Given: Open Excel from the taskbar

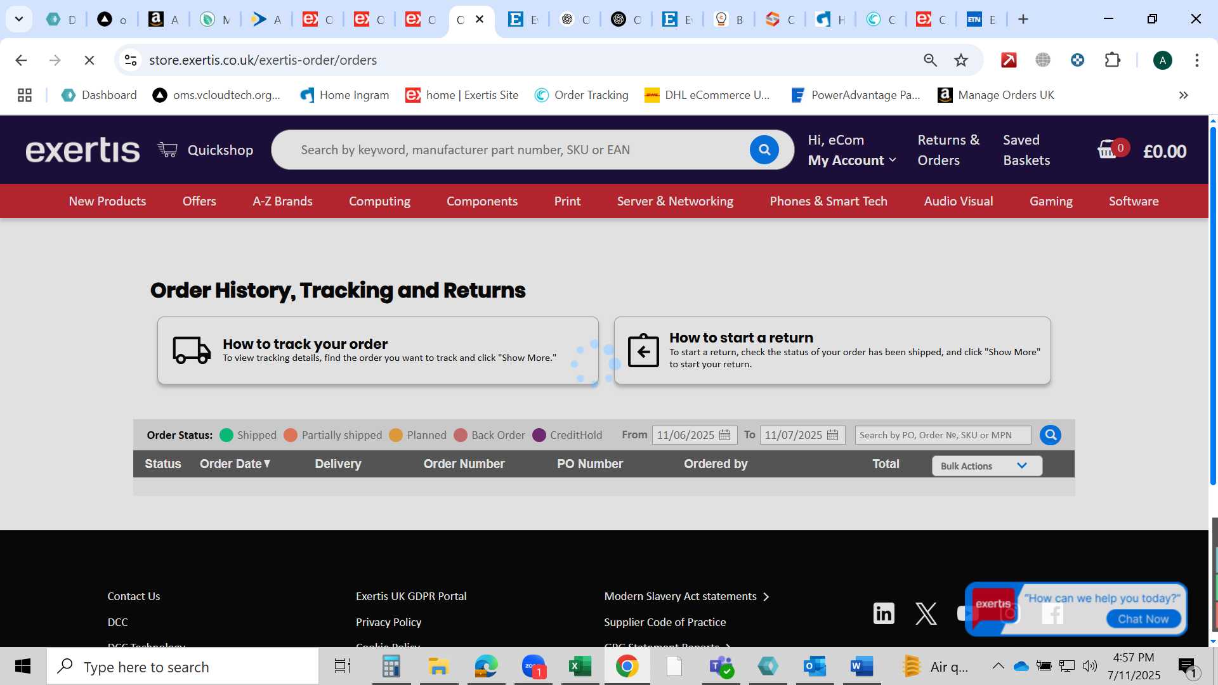Looking at the screenshot, I should pyautogui.click(x=580, y=667).
